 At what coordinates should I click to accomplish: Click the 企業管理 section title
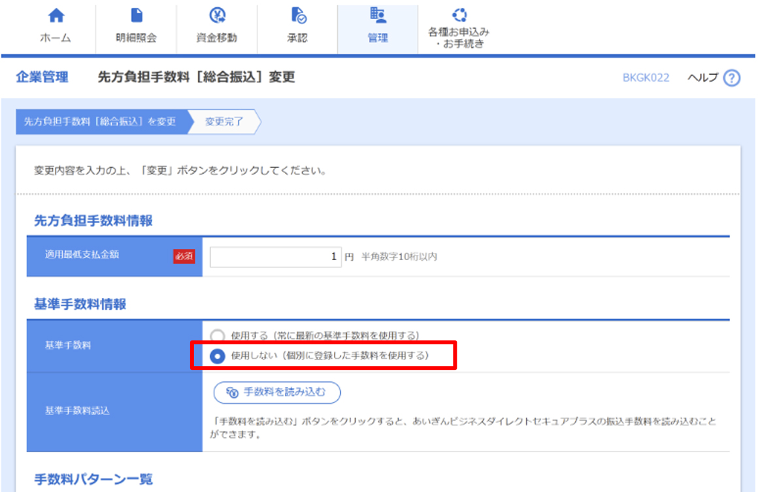42,78
